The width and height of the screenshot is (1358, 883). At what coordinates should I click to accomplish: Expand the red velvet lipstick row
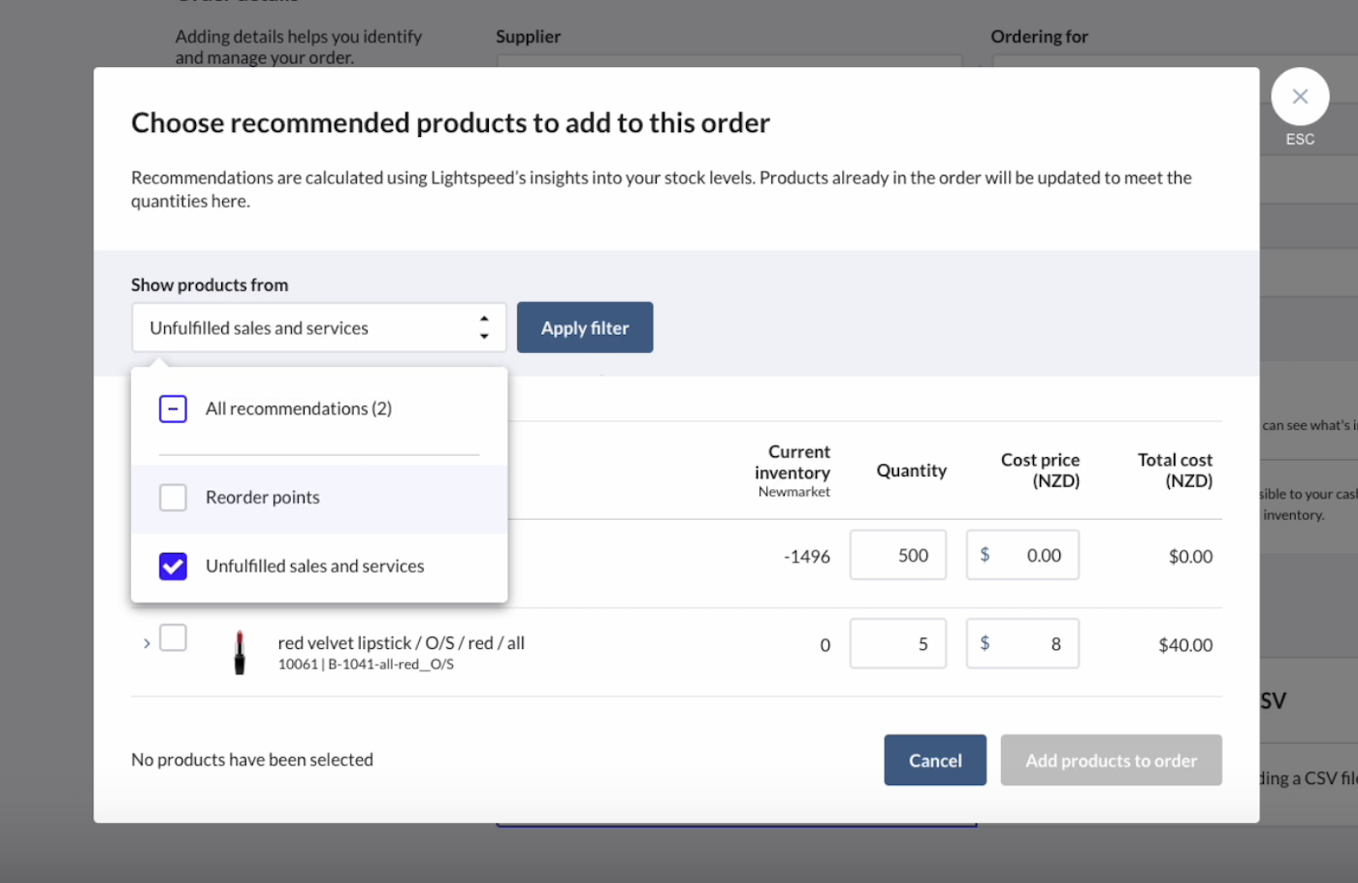146,642
